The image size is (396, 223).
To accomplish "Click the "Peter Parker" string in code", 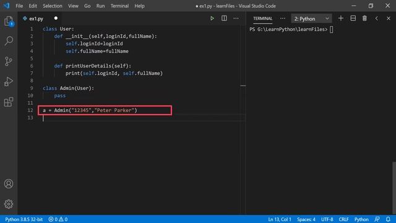I will (x=114, y=110).
